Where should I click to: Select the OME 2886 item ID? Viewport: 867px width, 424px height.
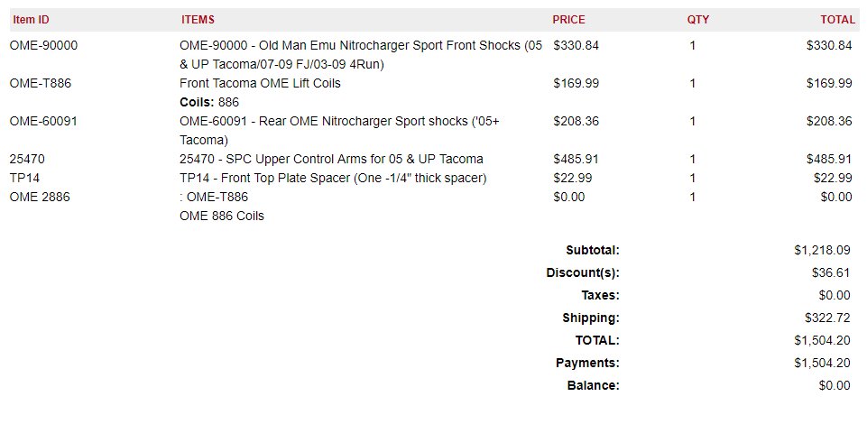40,197
